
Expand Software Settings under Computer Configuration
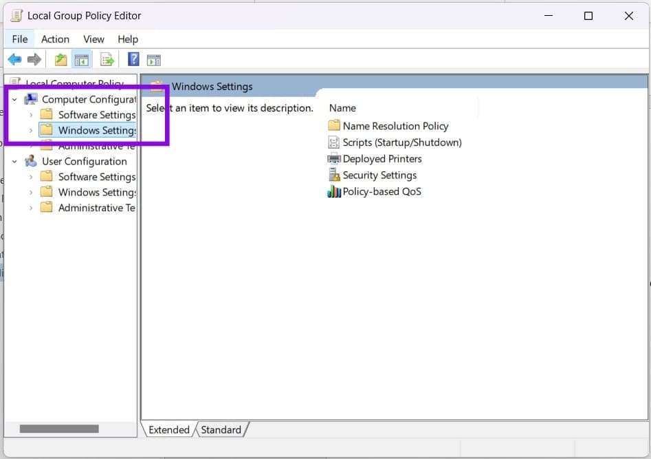click(31, 115)
